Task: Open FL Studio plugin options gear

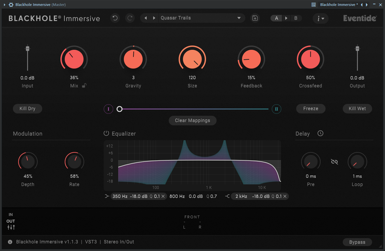Action: click(11, 5)
